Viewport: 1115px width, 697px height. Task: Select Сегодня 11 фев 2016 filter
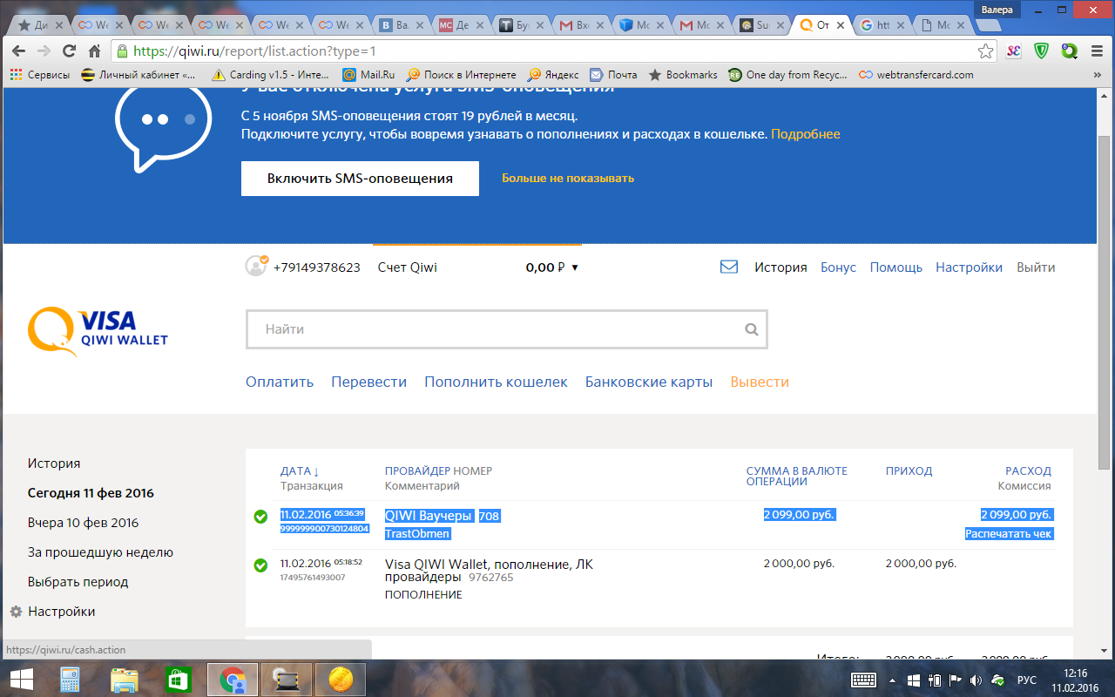(91, 493)
